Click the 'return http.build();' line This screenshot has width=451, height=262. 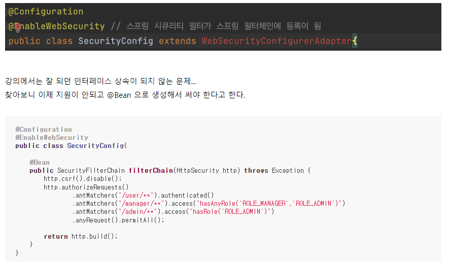click(81, 237)
